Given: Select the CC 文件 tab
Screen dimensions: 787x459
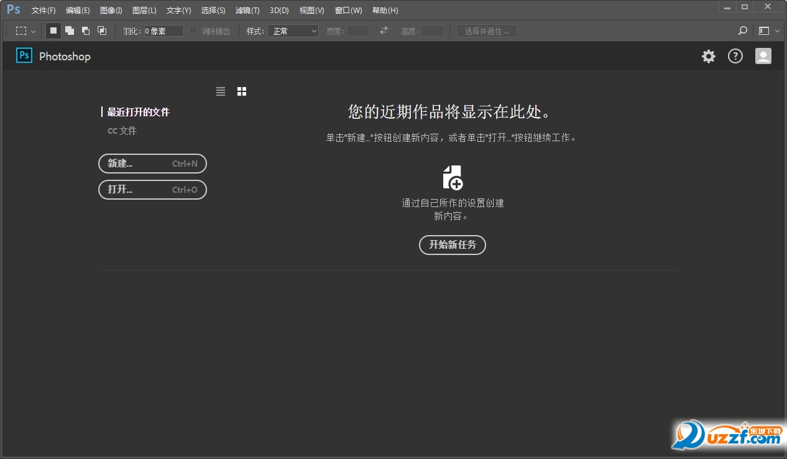Looking at the screenshot, I should point(122,131).
